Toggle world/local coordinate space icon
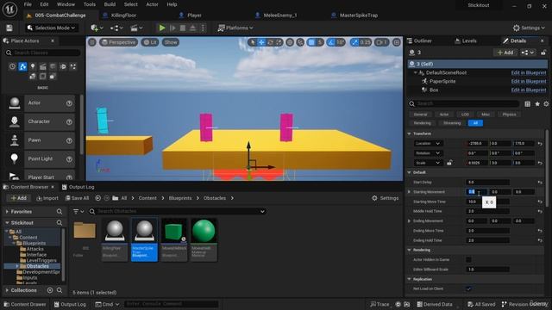The width and height of the screenshot is (552, 310). [x=290, y=42]
